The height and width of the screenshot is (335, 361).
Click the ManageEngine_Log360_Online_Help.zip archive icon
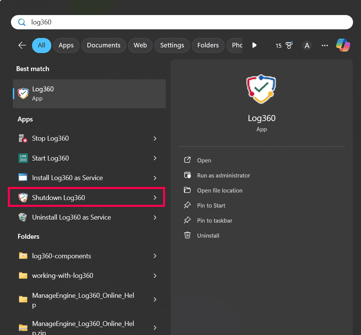tap(23, 327)
